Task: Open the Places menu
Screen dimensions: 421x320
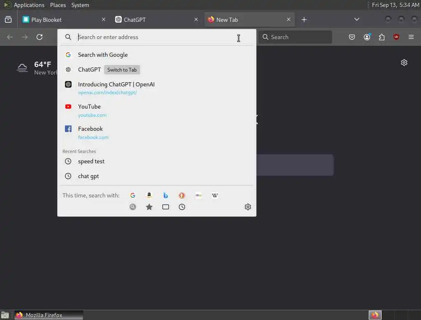Action: coord(58,5)
